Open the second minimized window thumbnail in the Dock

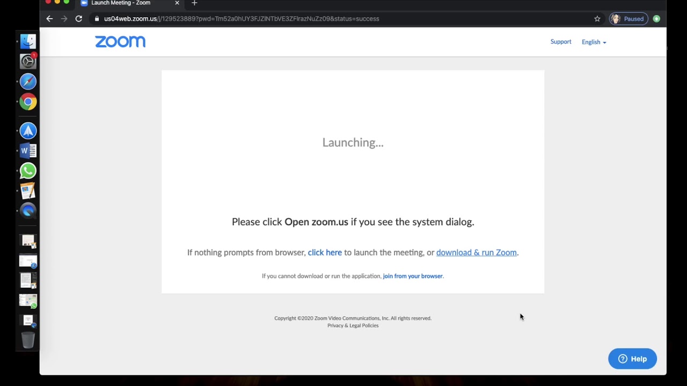point(28,261)
